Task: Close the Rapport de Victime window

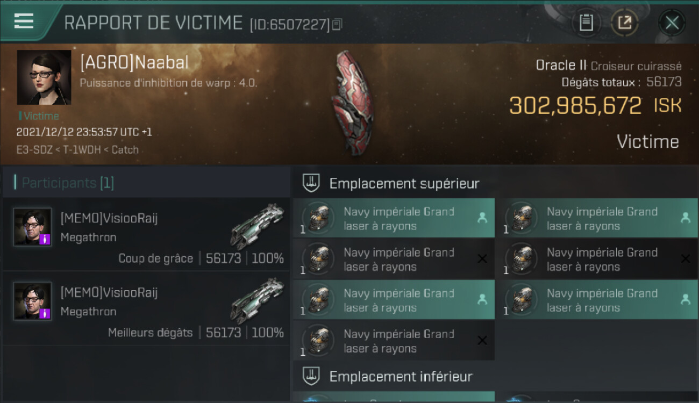Action: (672, 23)
